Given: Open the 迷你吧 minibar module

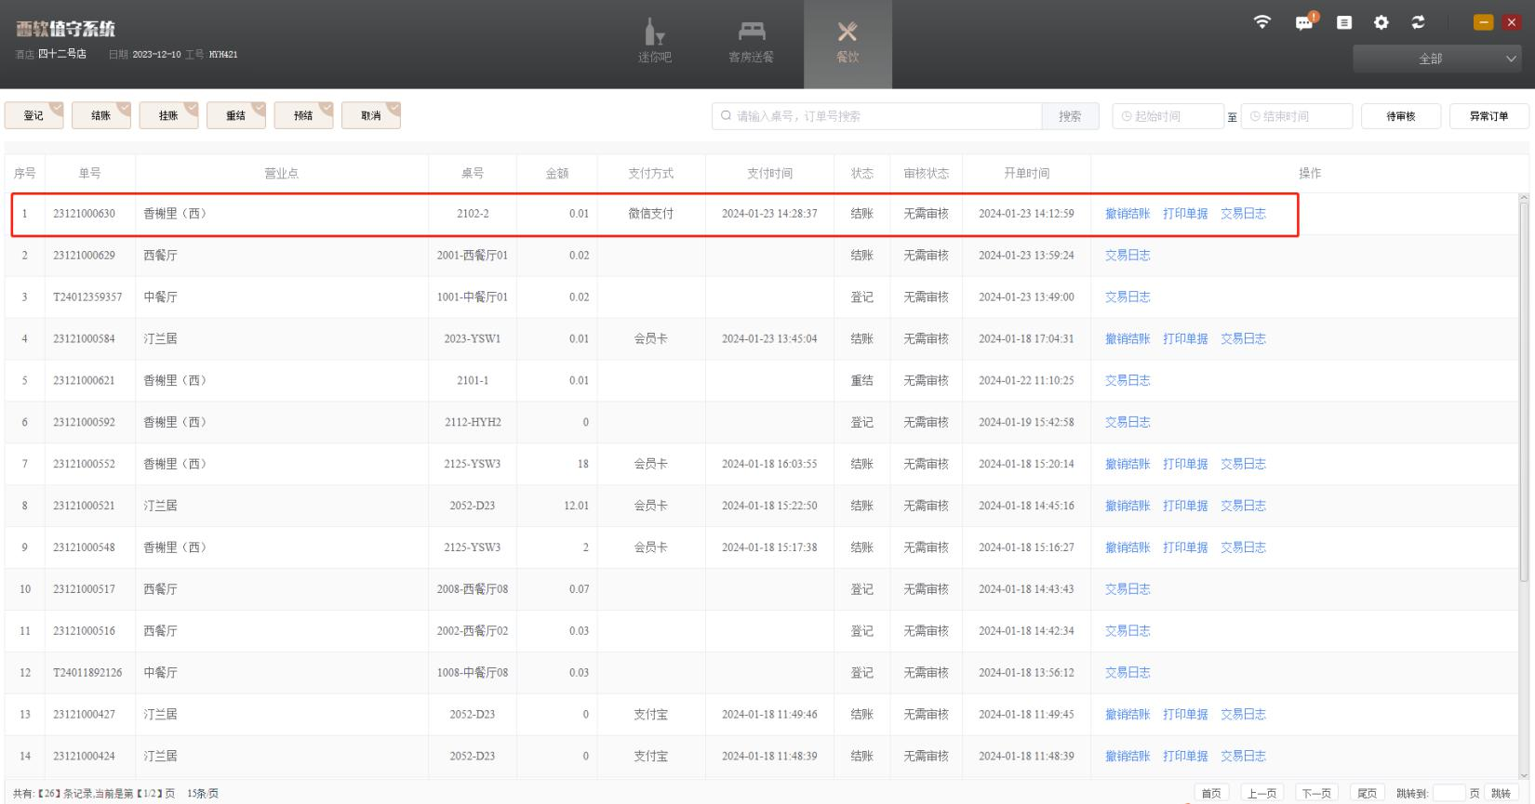Looking at the screenshot, I should pos(654,43).
